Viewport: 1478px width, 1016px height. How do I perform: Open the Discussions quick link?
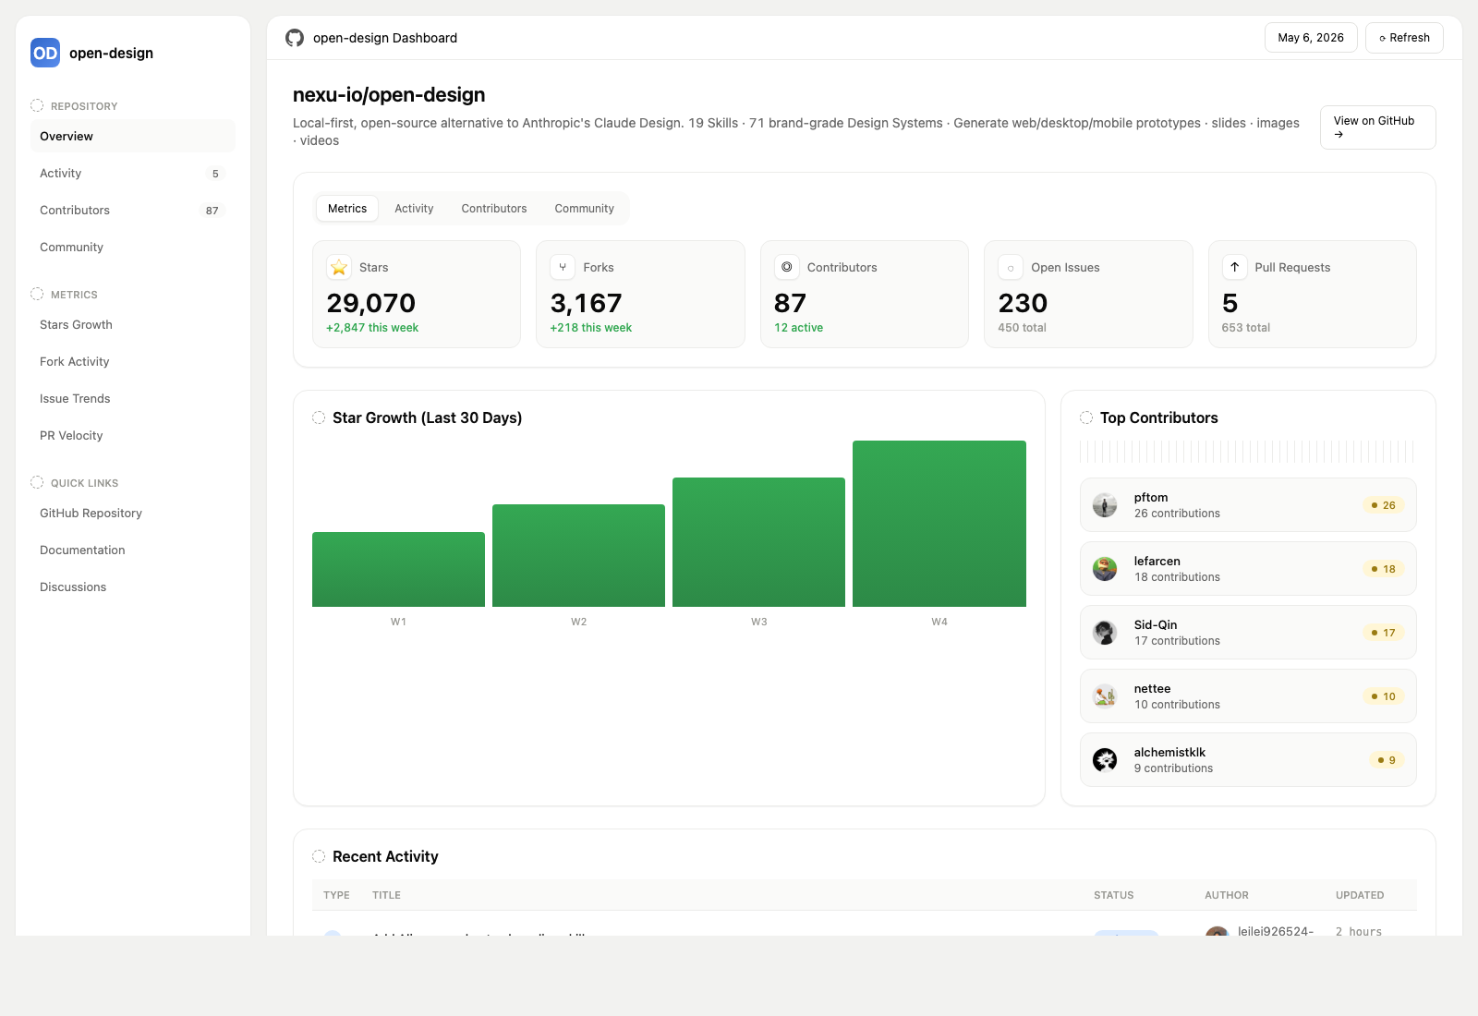coord(133,587)
